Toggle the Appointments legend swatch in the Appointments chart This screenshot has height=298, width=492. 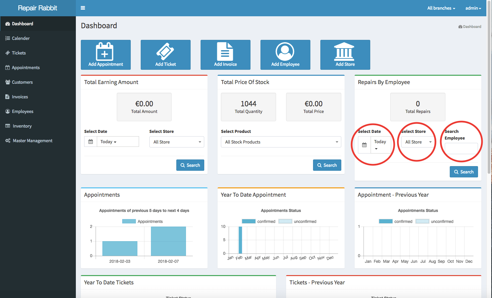(x=129, y=221)
